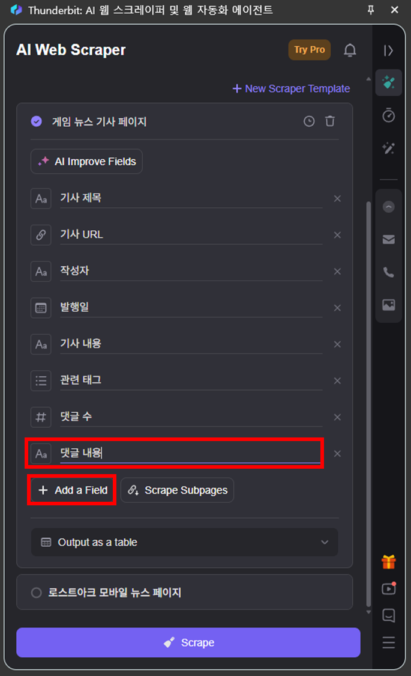The width and height of the screenshot is (411, 676).
Task: Open the magic wand autofill sidebar icon
Action: point(389,148)
